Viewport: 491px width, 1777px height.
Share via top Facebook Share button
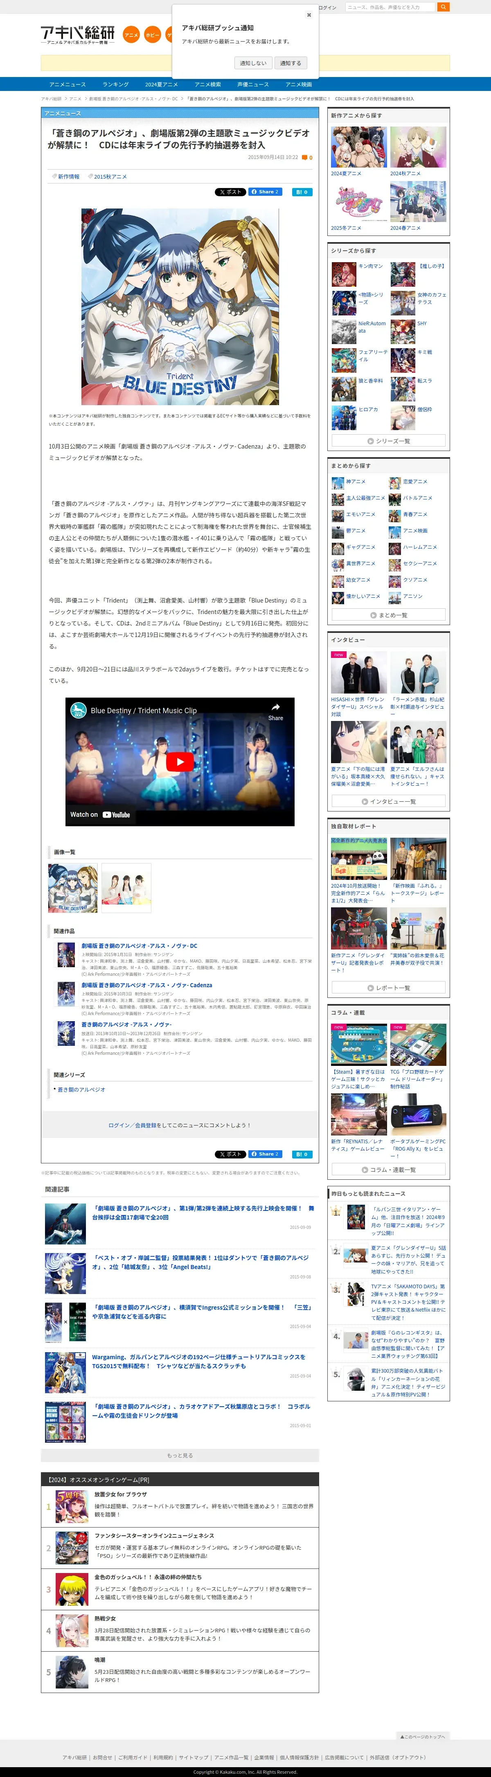pyautogui.click(x=265, y=192)
